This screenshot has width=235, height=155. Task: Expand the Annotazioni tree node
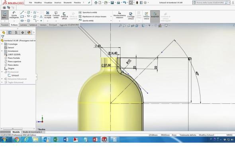[2, 51]
